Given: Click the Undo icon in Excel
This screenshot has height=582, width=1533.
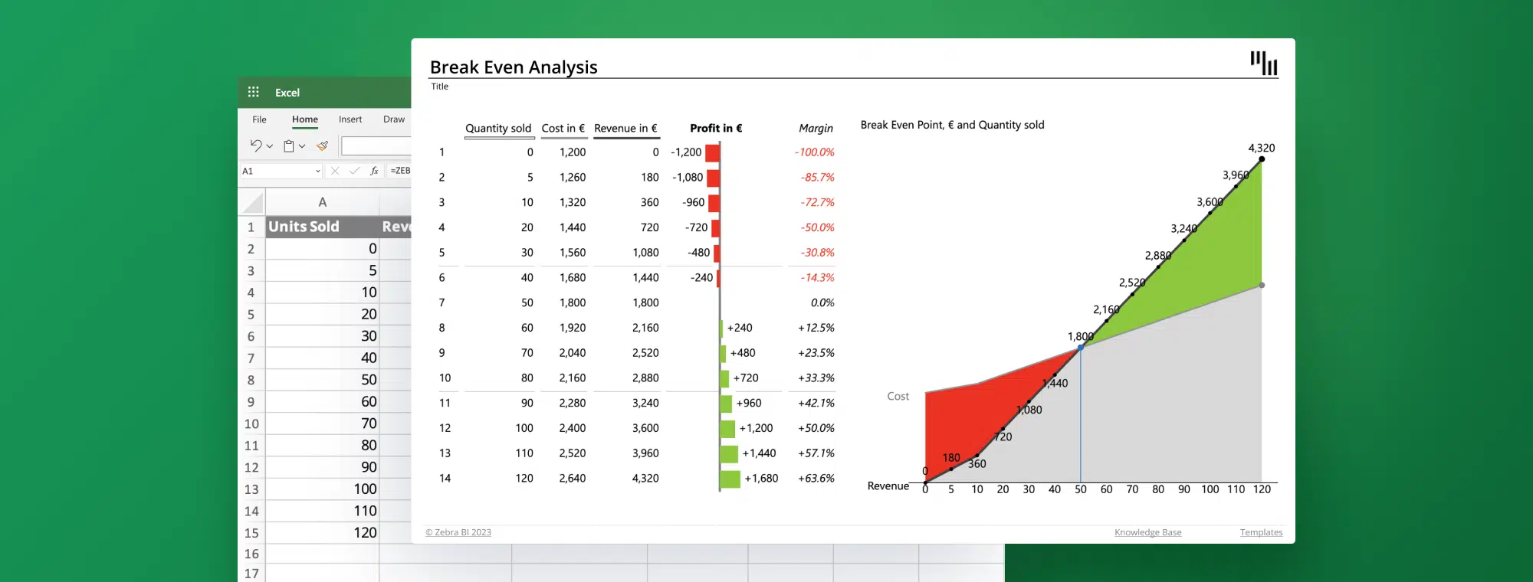Looking at the screenshot, I should click(256, 145).
